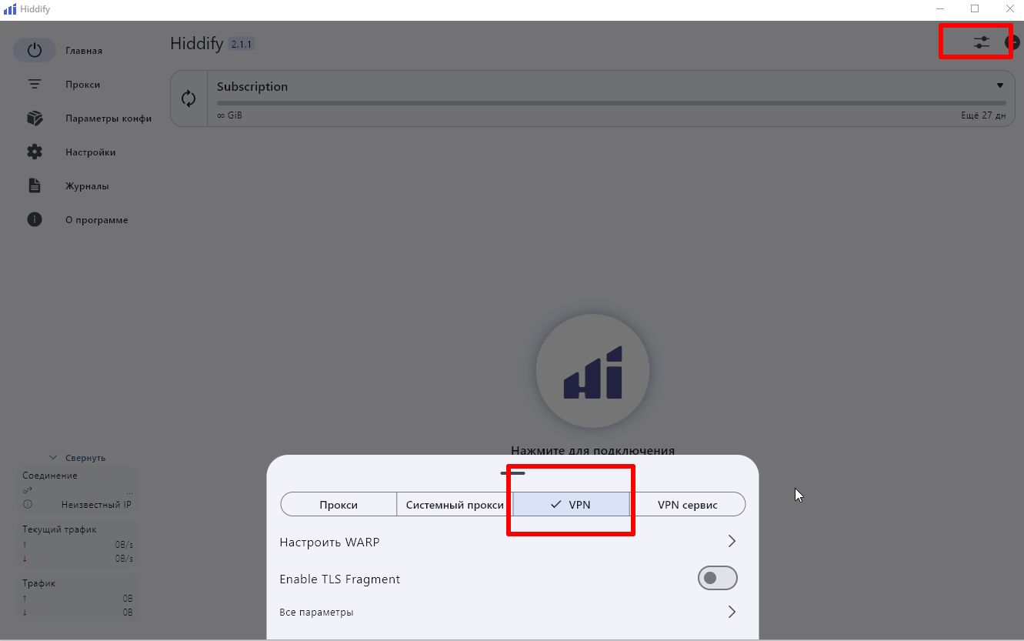This screenshot has height=641, width=1024.
Task: Click the add profile plus icon
Action: 1014,42
